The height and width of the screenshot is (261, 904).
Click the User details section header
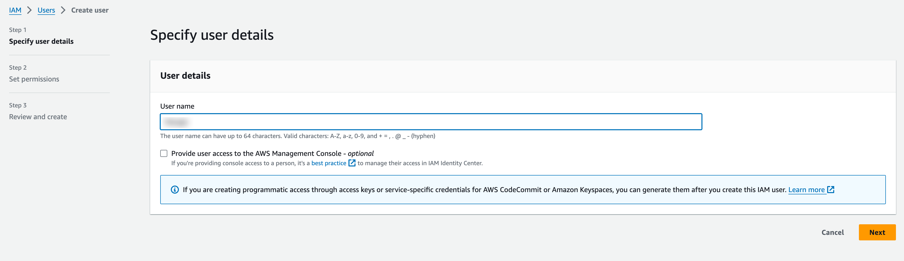point(185,76)
